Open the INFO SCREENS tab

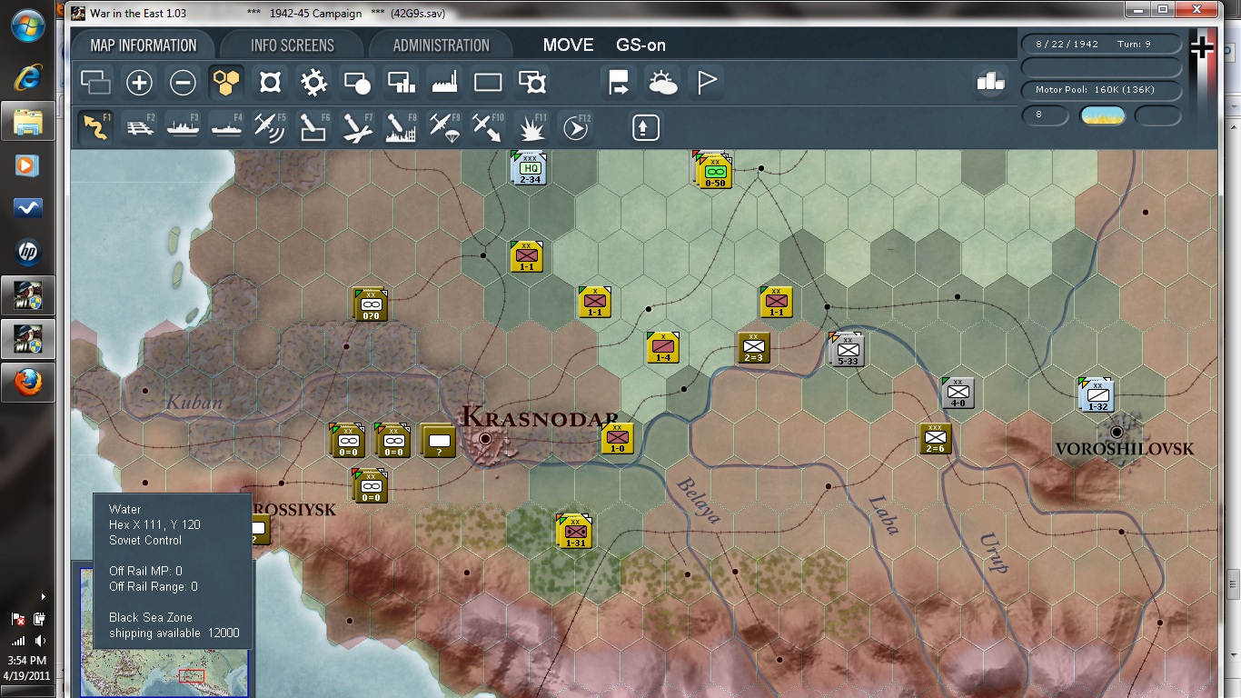pyautogui.click(x=293, y=45)
